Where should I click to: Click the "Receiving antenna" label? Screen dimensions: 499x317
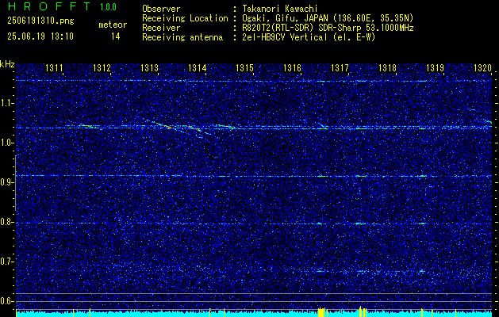coord(182,37)
